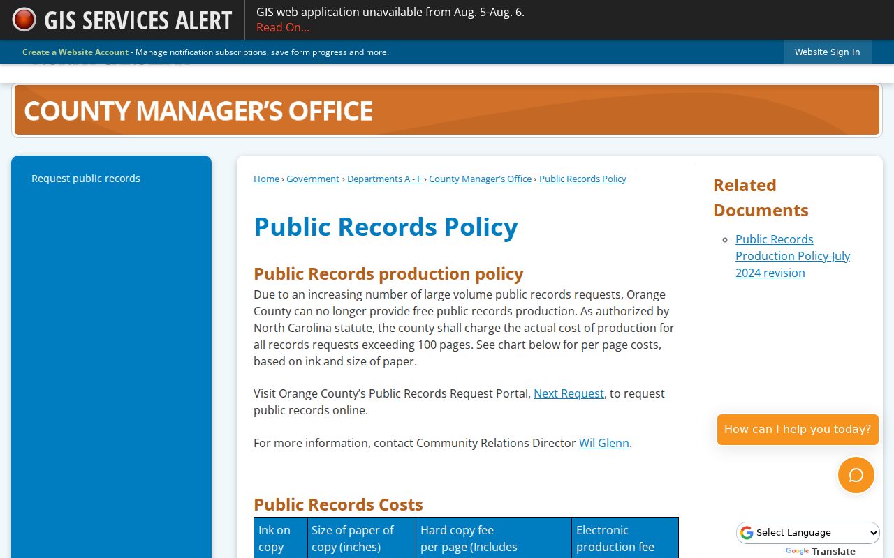This screenshot has height=558, width=894.
Task: Click Public Records Policy breadcrumb
Action: click(582, 179)
